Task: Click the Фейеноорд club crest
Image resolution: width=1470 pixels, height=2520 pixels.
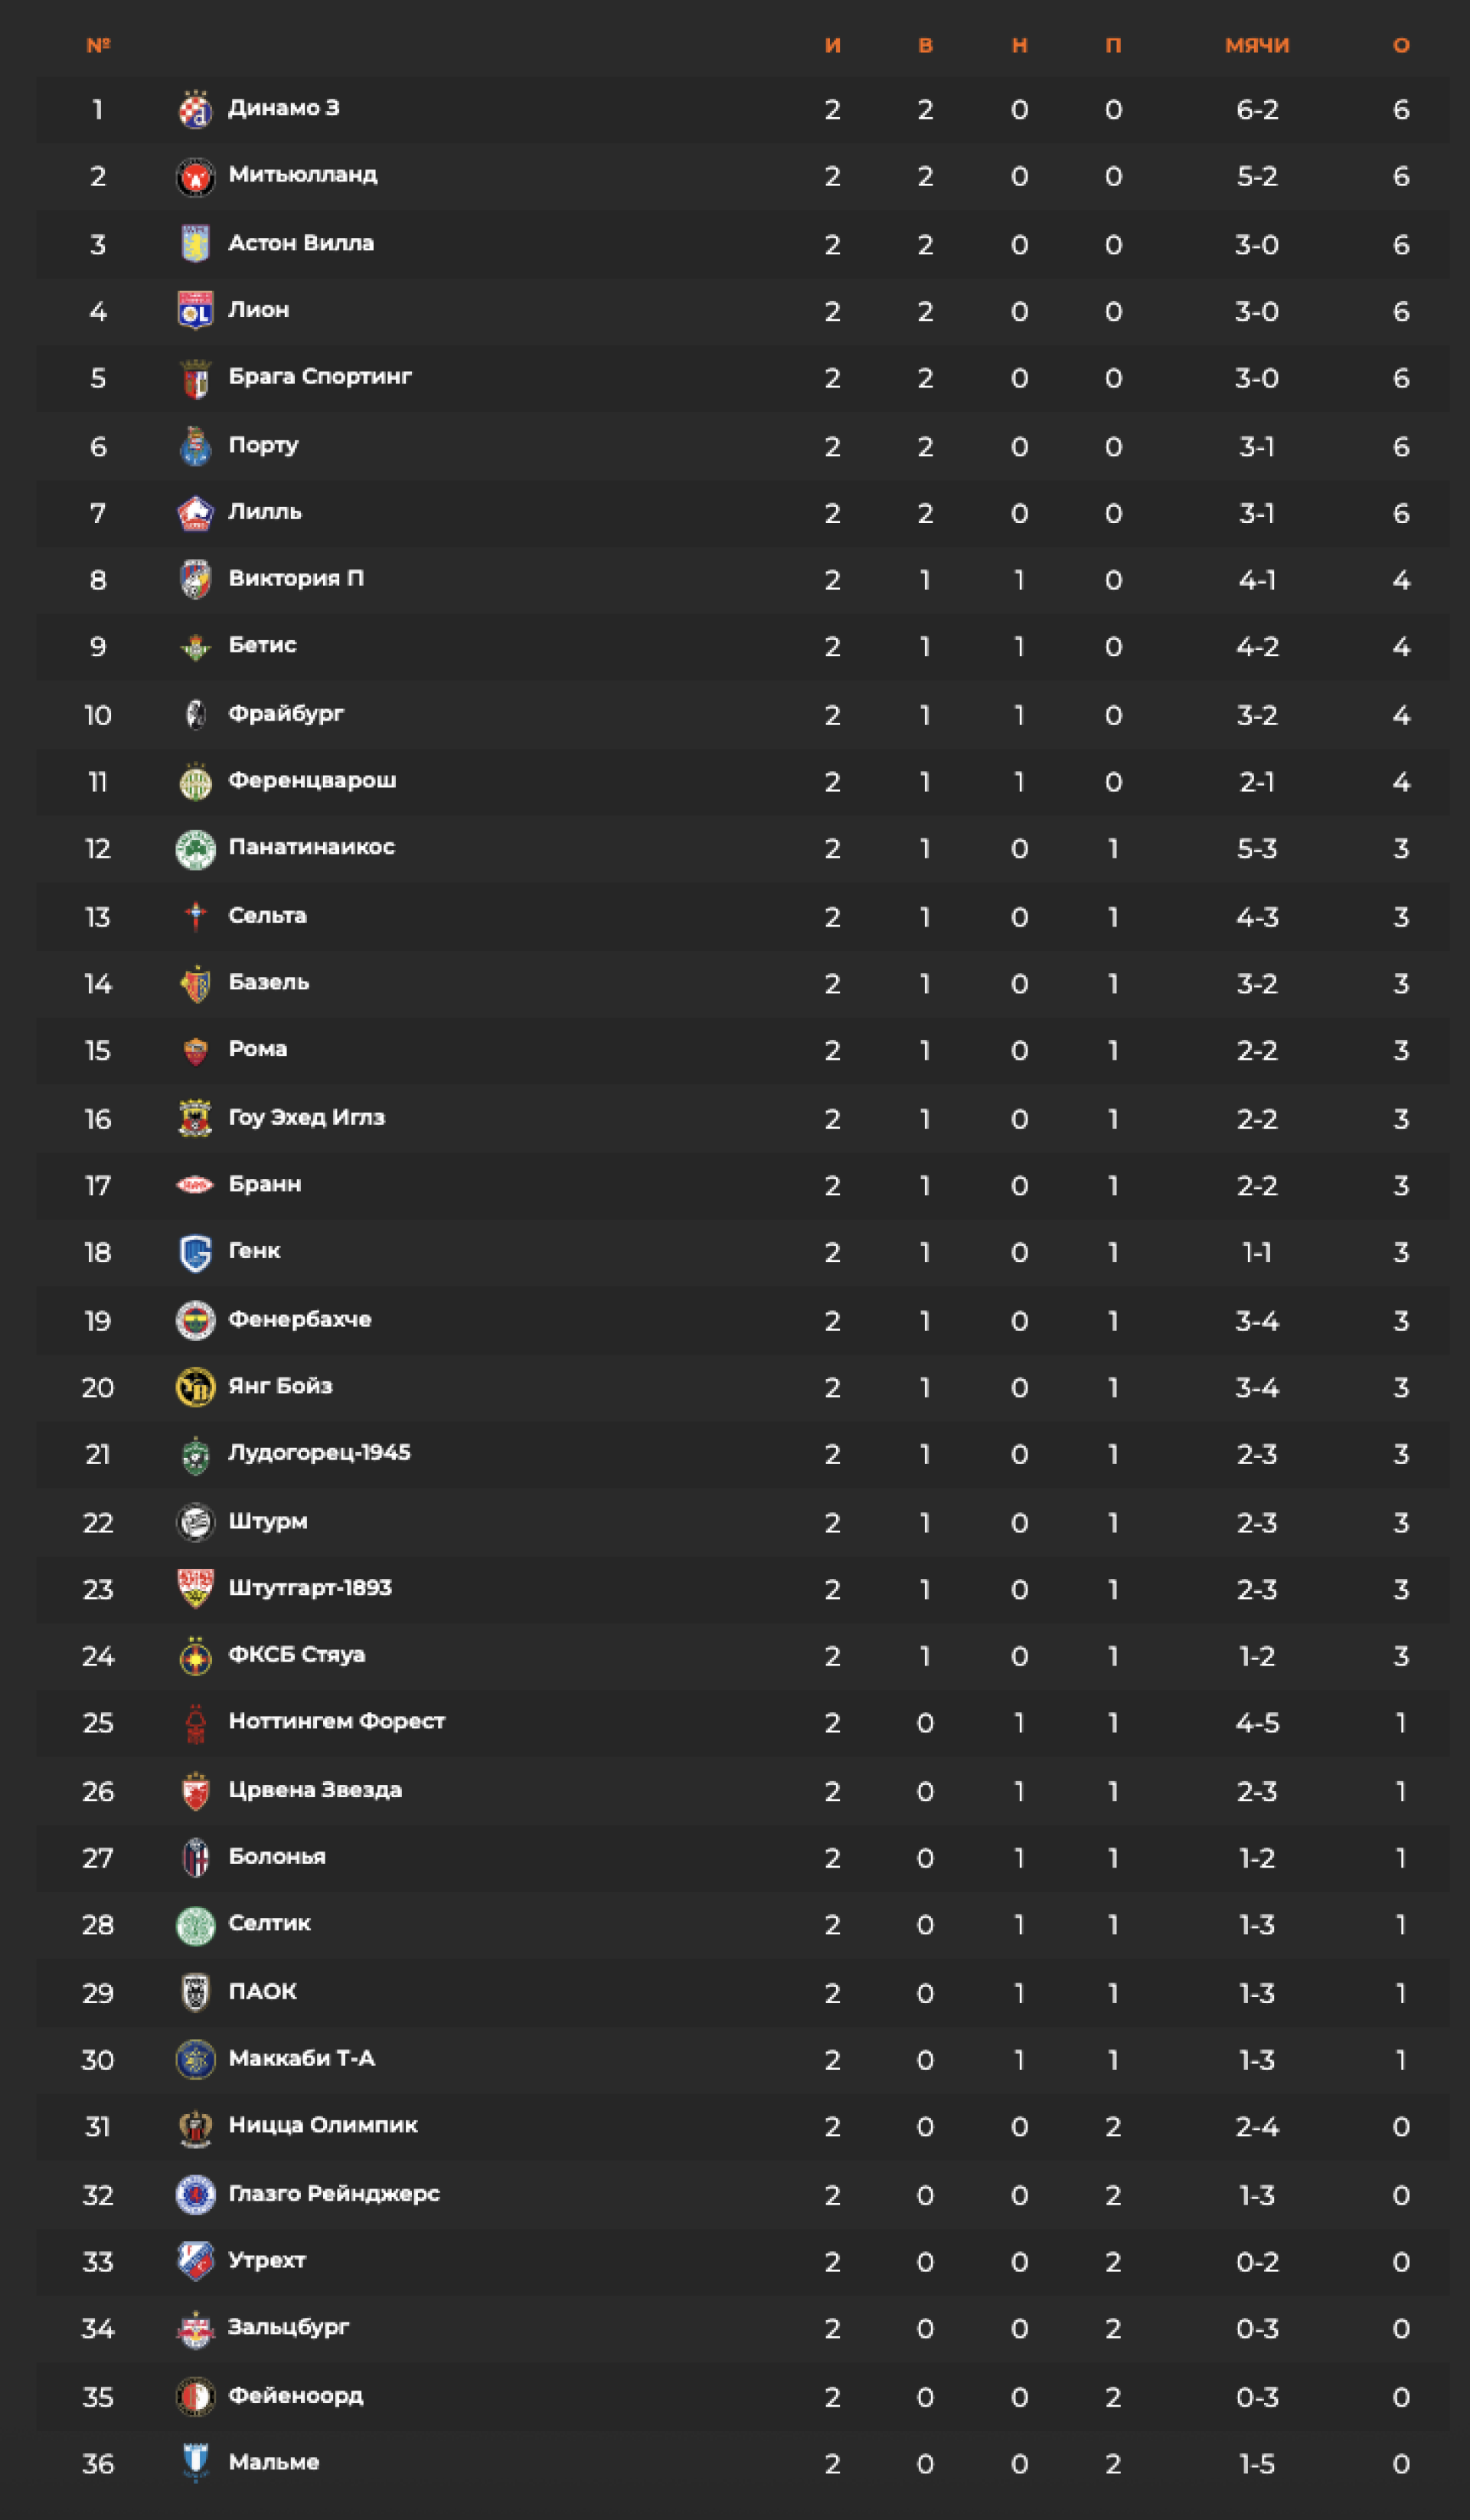Action: tap(195, 2397)
